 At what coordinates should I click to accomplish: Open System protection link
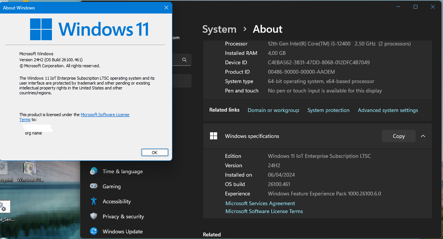[x=328, y=110]
